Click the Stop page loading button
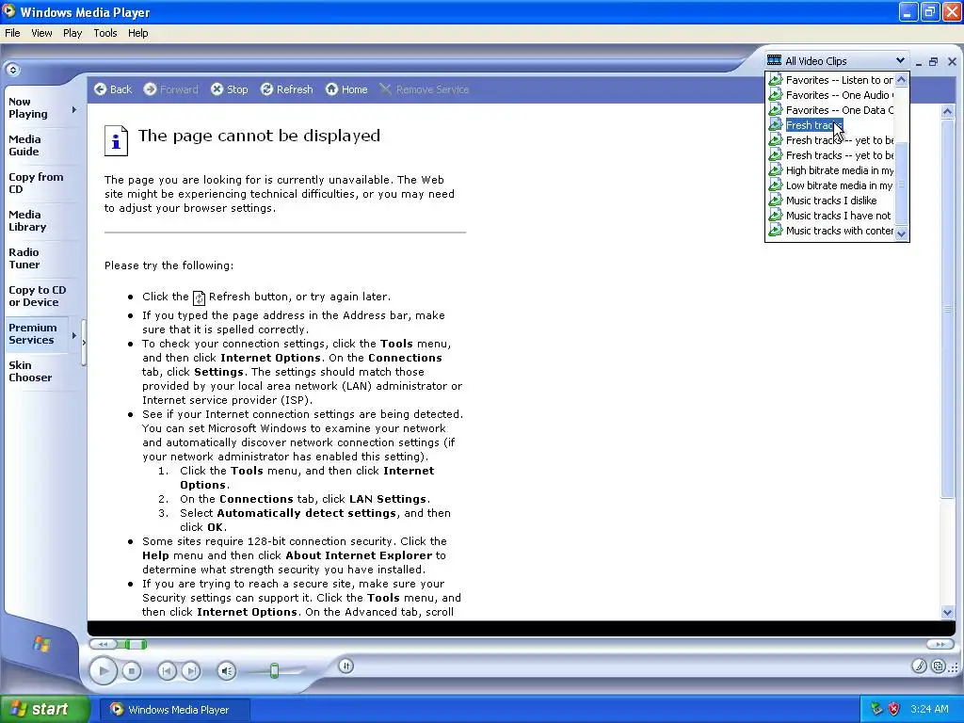This screenshot has width=964, height=723. pos(230,89)
